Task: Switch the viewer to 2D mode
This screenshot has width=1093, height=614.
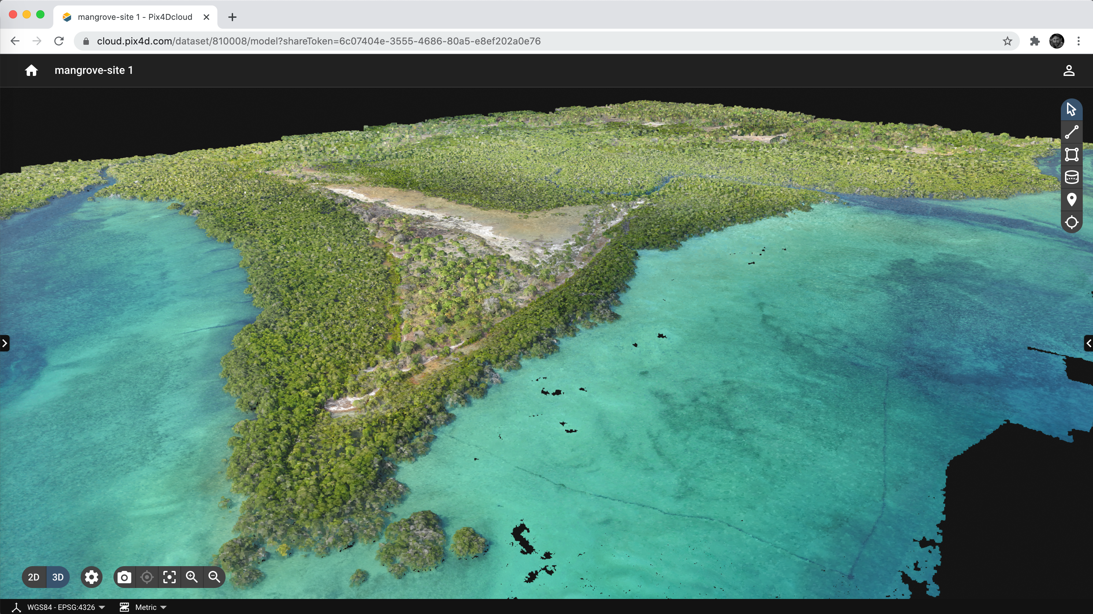Action: pyautogui.click(x=33, y=577)
